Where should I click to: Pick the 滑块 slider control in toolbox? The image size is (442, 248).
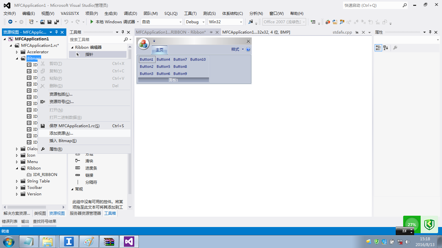pyautogui.click(x=98, y=161)
